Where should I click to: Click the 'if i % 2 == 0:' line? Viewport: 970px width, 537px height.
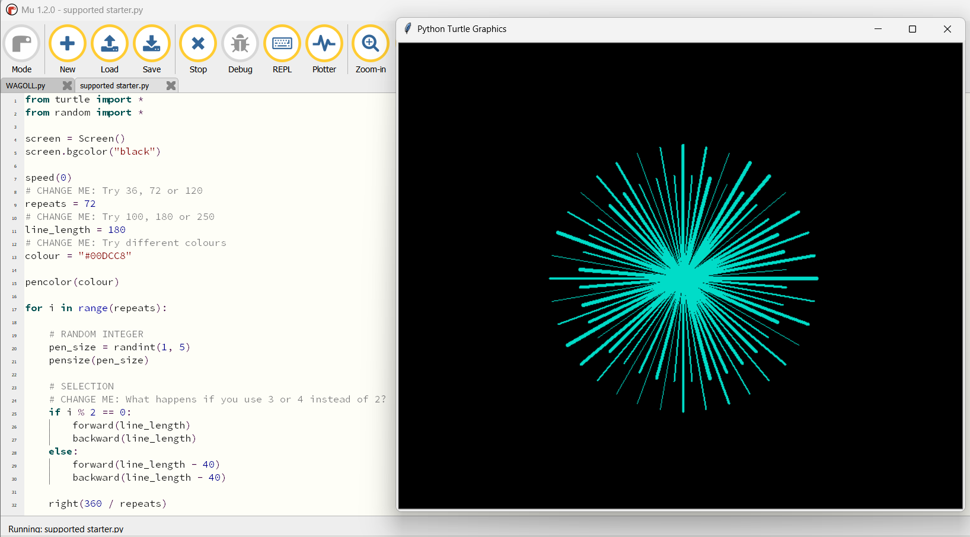tap(90, 413)
